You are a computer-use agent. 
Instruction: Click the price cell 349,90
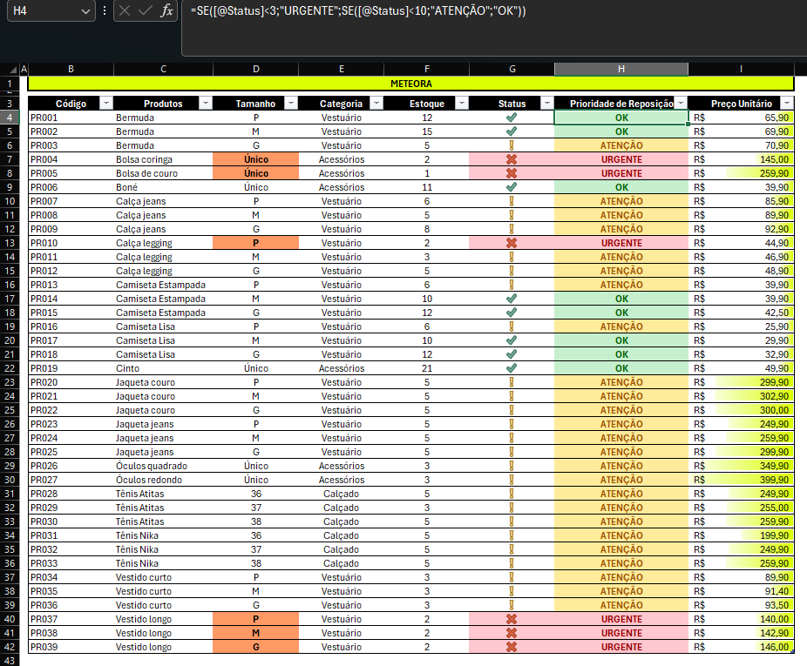tap(741, 466)
